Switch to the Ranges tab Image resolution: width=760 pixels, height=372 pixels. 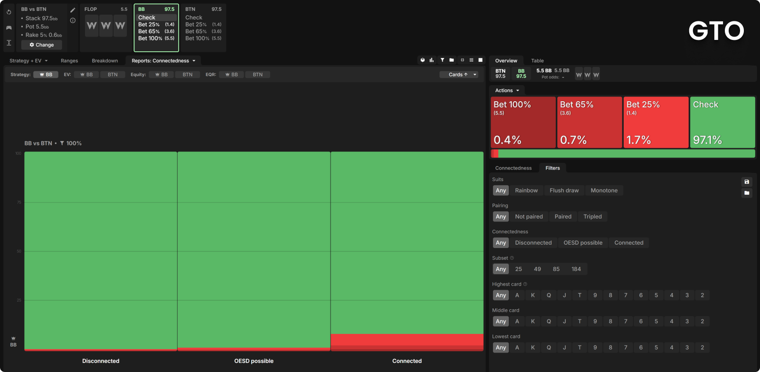point(69,61)
